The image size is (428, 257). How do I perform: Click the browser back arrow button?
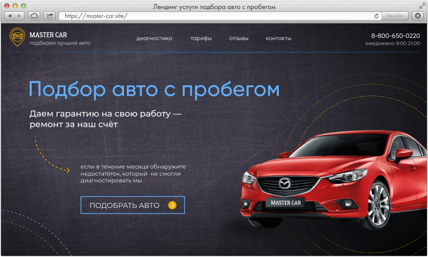click(x=10, y=16)
